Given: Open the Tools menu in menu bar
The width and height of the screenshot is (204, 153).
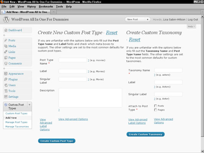Looking at the screenshot, I should 59,7.
